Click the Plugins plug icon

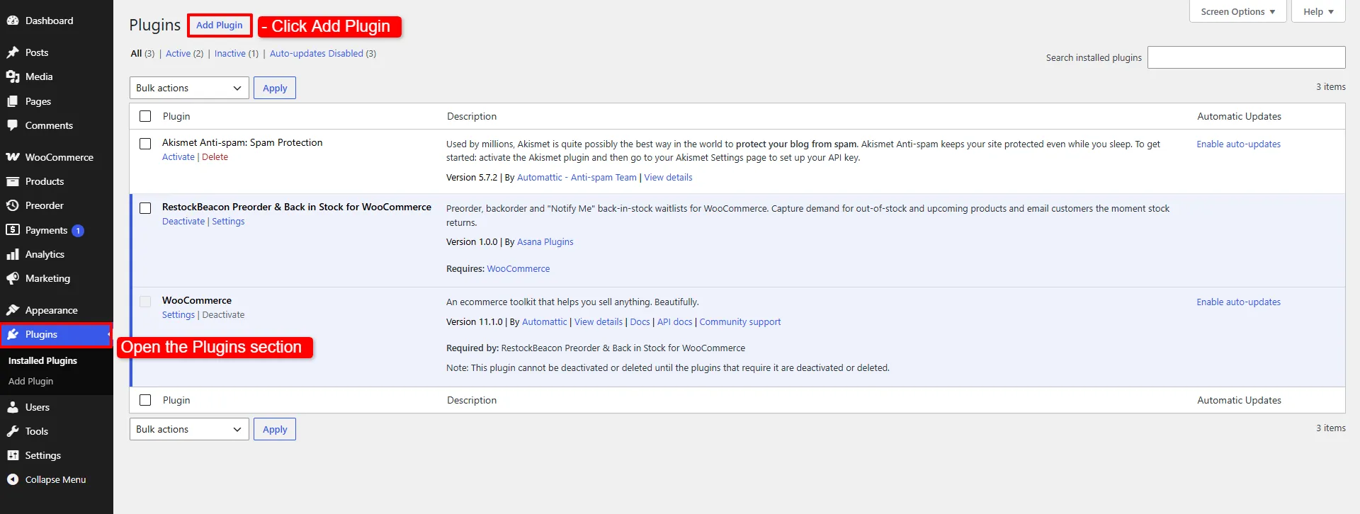[x=13, y=334]
